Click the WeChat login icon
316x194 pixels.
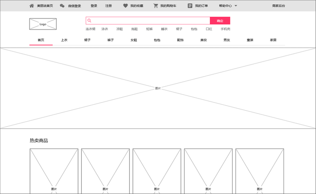pyautogui.click(x=62, y=5)
